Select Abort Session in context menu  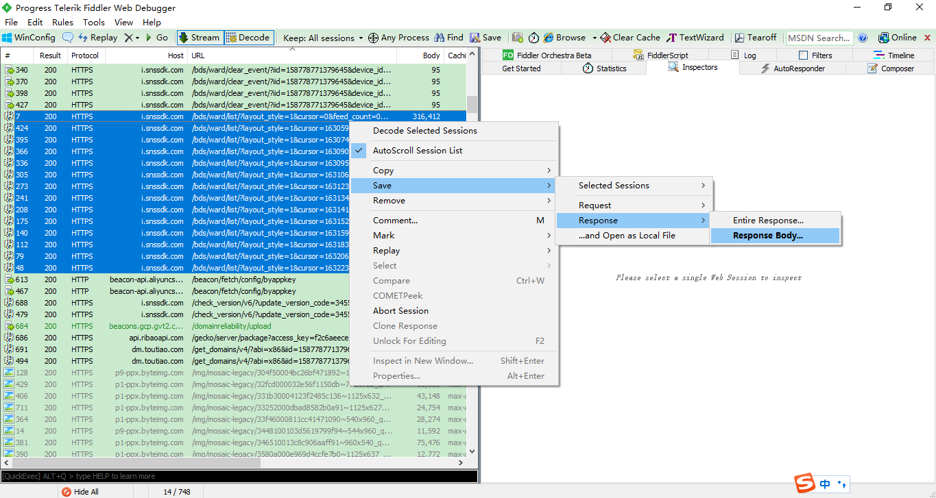tap(454, 310)
